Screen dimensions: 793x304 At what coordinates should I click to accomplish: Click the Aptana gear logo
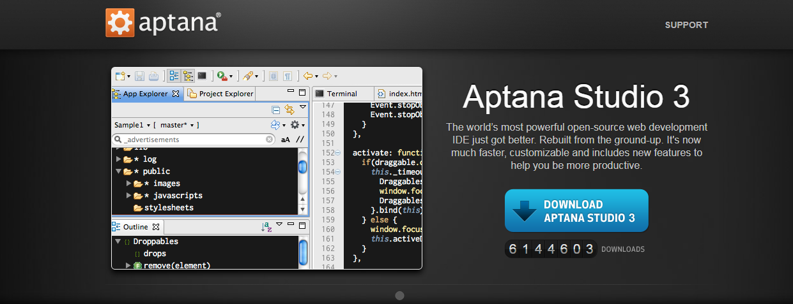(119, 22)
